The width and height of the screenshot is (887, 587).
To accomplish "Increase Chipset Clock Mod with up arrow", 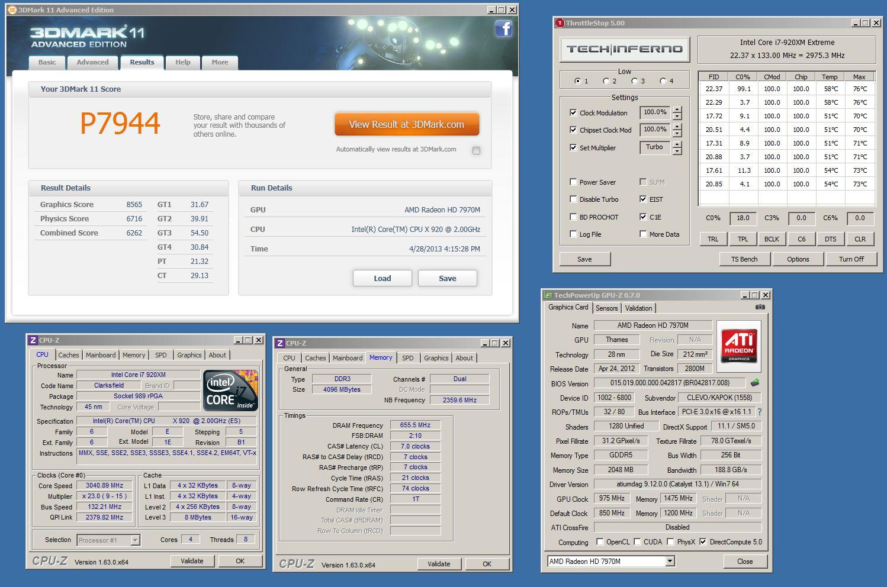I will tap(677, 127).
